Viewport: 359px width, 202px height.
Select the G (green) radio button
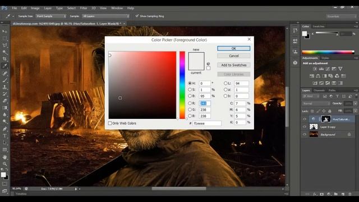tap(190, 110)
